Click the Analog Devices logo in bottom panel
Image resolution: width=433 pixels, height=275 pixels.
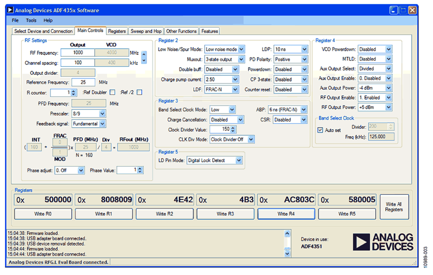(x=383, y=242)
